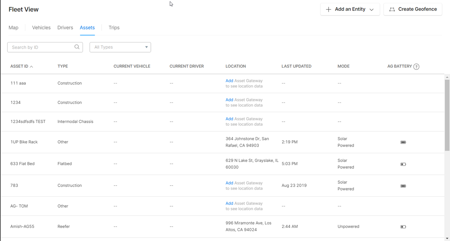Click Solar Powered mode for 633 Flat Bed
The height and width of the screenshot is (241, 450).
point(346,164)
